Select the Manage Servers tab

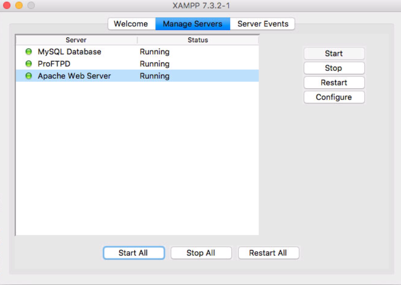point(193,24)
